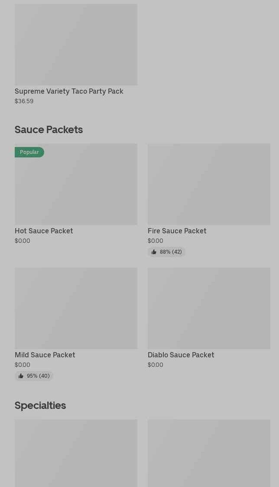This screenshot has height=487, width=279.
Task: Select the Mild Sauce Packet name
Action: [x=45, y=355]
